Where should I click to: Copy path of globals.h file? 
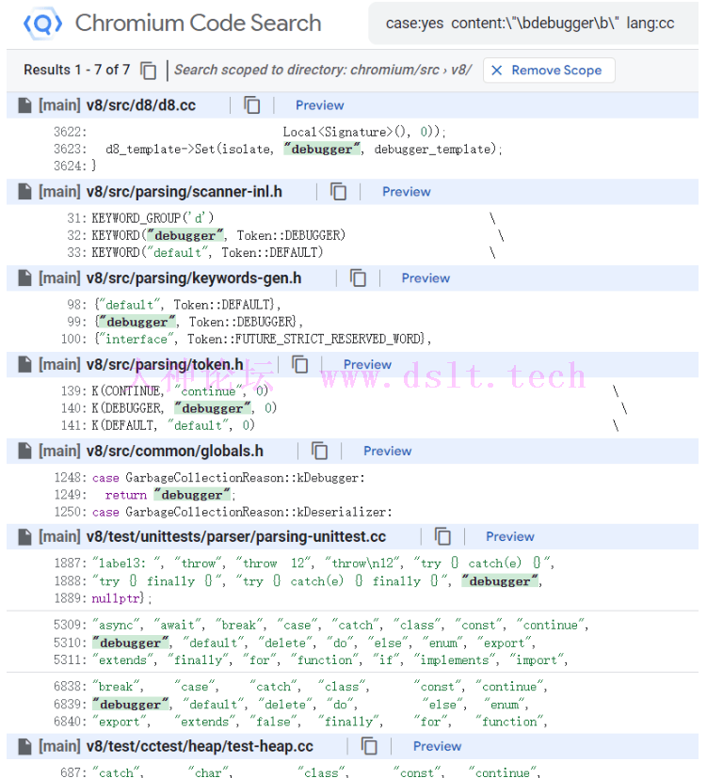point(320,451)
